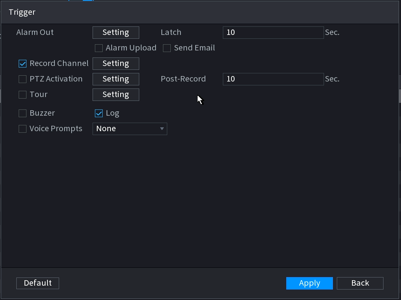Enable the Send Email checkbox
Screen dimensions: 401x300
(x=167, y=48)
